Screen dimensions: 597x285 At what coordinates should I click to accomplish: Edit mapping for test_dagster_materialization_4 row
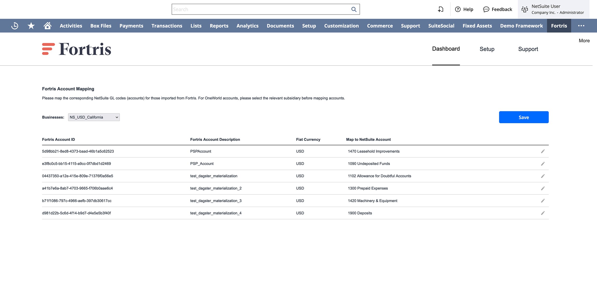pos(542,213)
